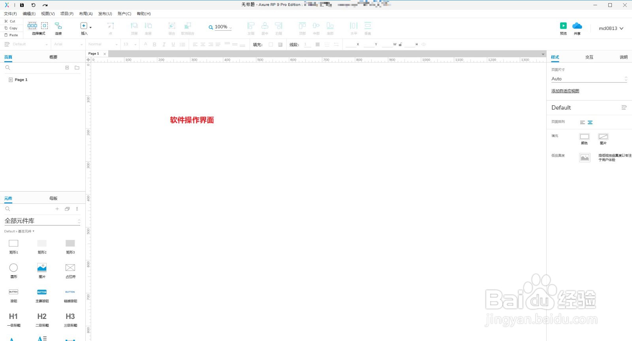Toggle bullet list formatting
Image resolution: width=632 pixels, height=341 pixels.
(x=182, y=45)
